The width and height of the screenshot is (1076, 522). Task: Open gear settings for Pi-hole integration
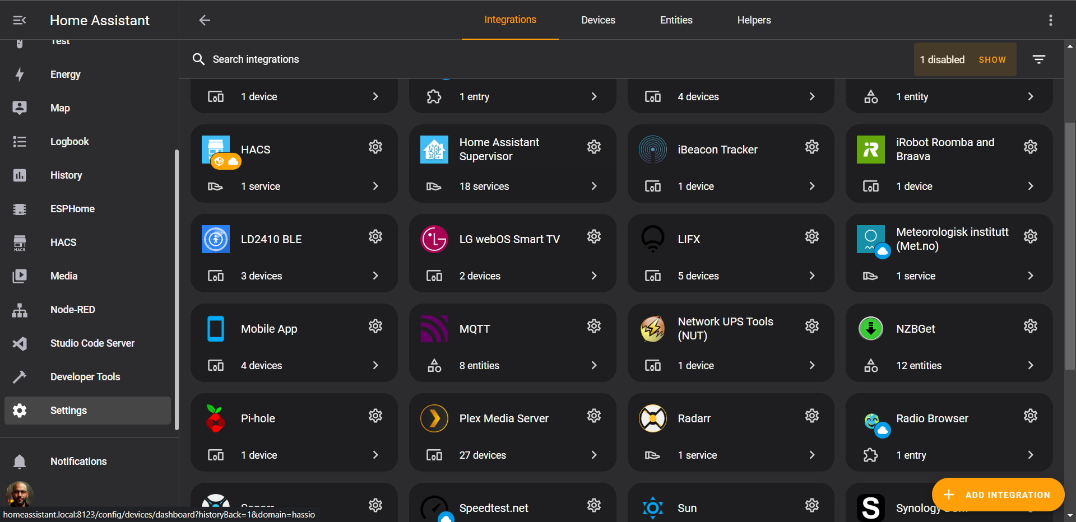pyautogui.click(x=375, y=416)
